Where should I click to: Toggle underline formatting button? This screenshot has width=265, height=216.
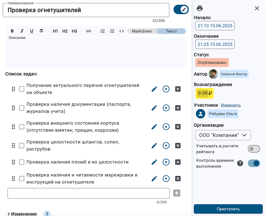coord(32,31)
